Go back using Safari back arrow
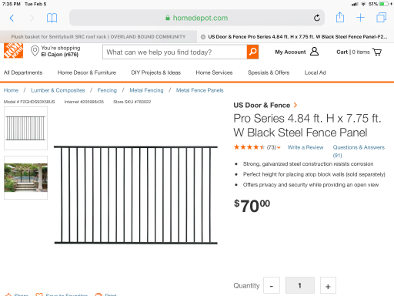The width and height of the screenshot is (394, 296). pos(12,18)
